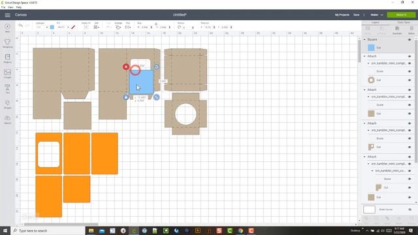Click the Select All icon
The image size is (418, 235).
point(86,27)
